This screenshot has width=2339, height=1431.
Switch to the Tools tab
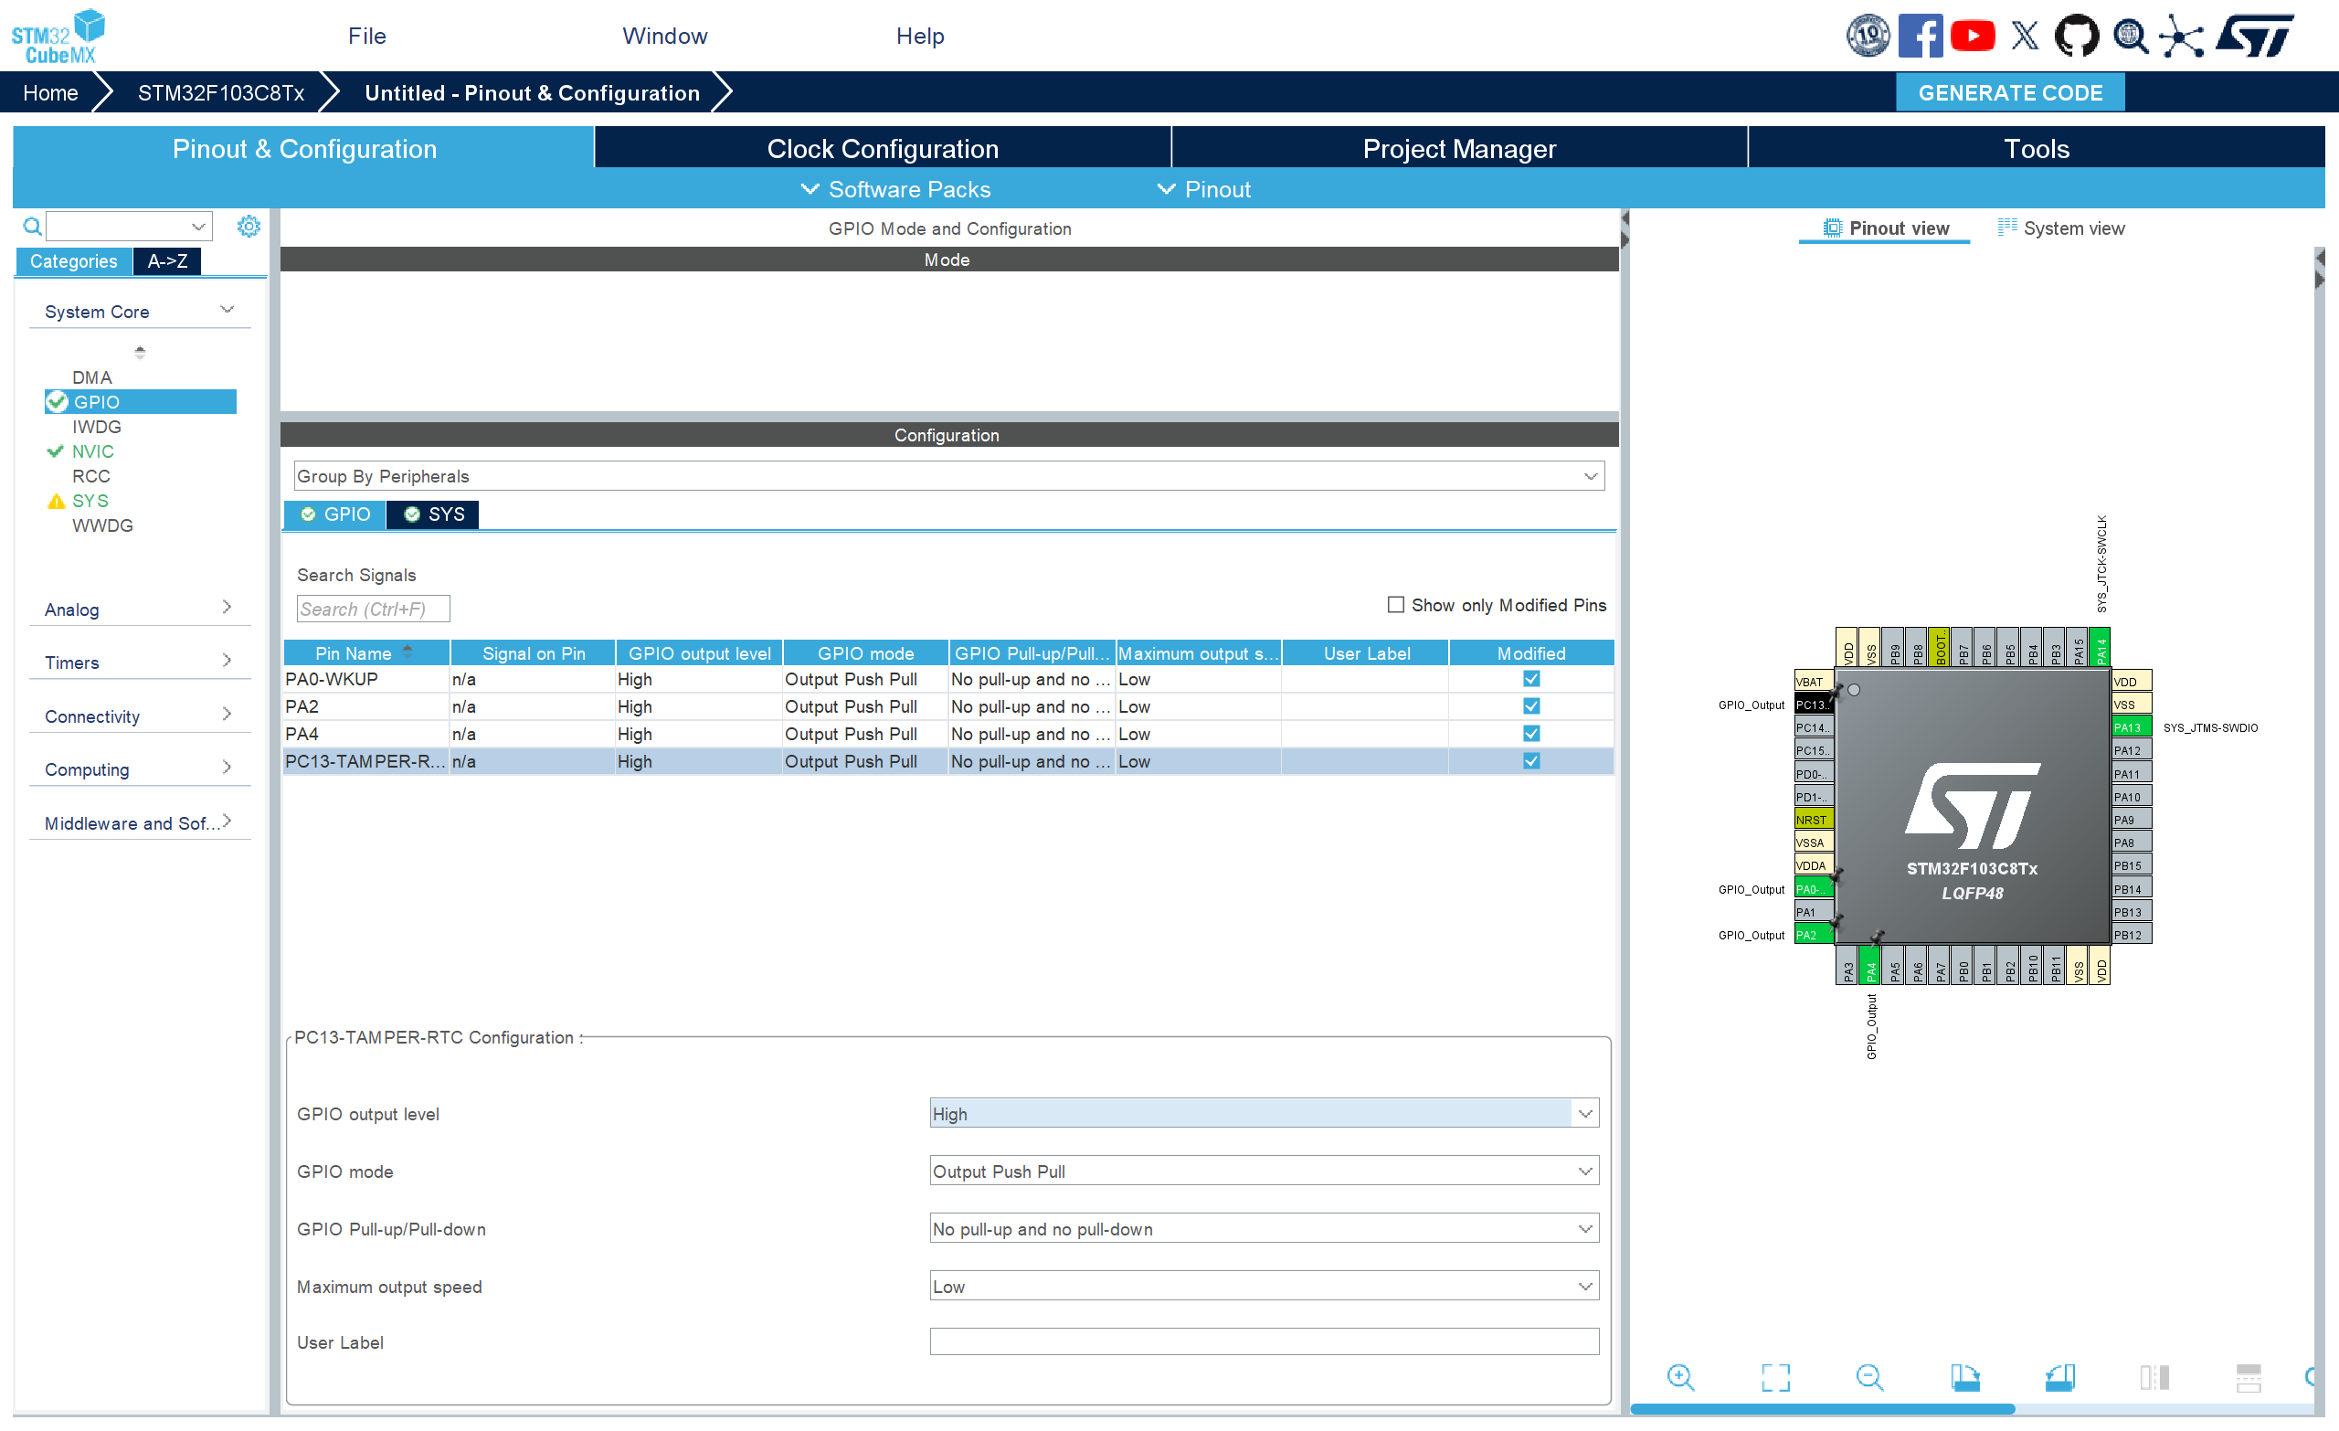(x=2037, y=148)
